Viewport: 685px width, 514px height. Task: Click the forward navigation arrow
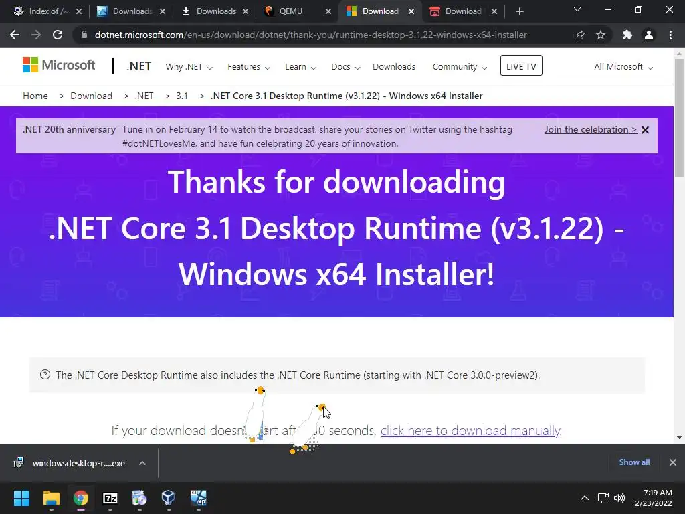(36, 35)
